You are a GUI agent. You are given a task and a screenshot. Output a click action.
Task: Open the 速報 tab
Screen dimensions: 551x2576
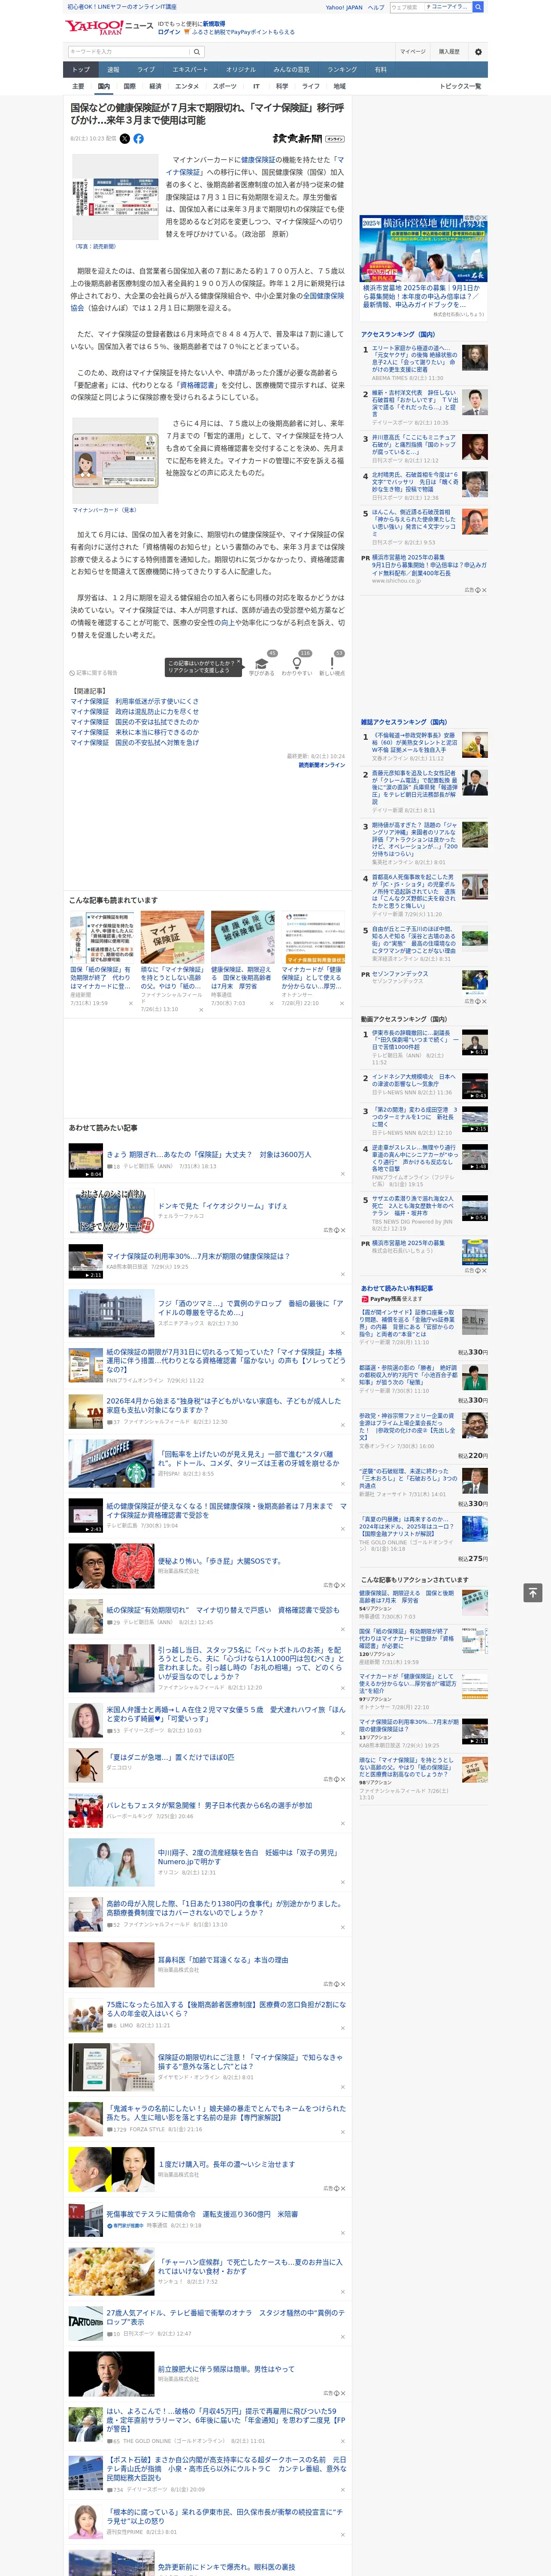pyautogui.click(x=113, y=70)
